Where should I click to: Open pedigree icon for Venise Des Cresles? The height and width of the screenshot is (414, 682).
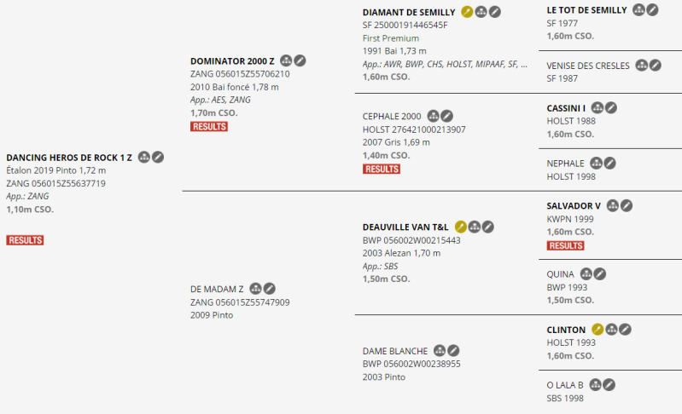point(641,65)
